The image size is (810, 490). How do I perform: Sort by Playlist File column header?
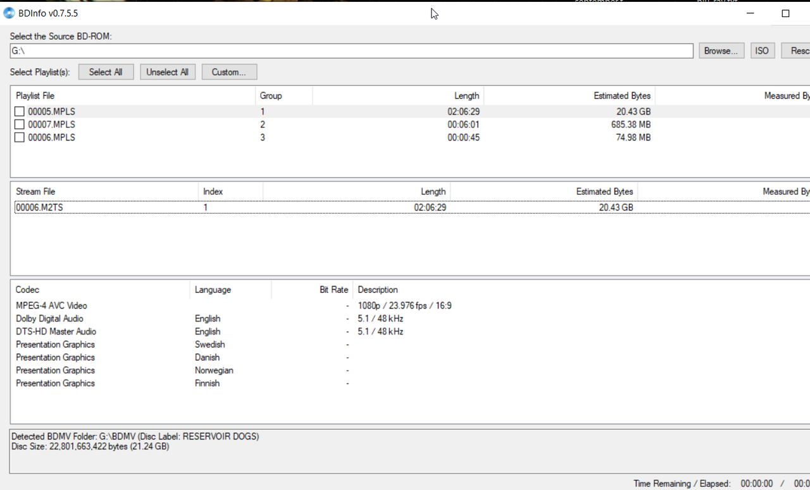coord(133,96)
